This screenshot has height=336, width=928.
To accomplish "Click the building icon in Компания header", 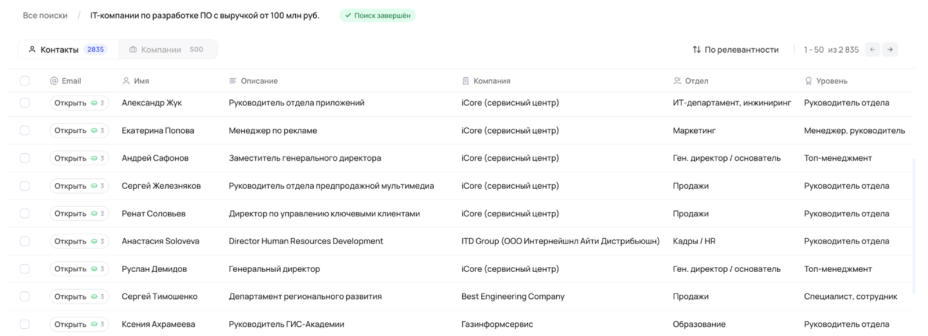I will (x=465, y=81).
